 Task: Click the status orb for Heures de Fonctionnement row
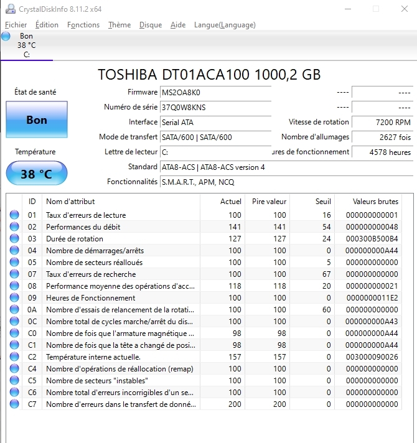click(14, 298)
